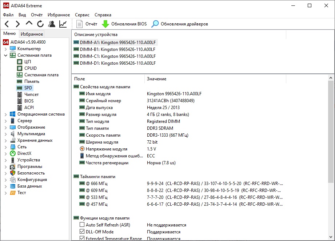Viewport: 335px width, 241px height.
Task: Open the Вид menu
Action: click(22, 15)
